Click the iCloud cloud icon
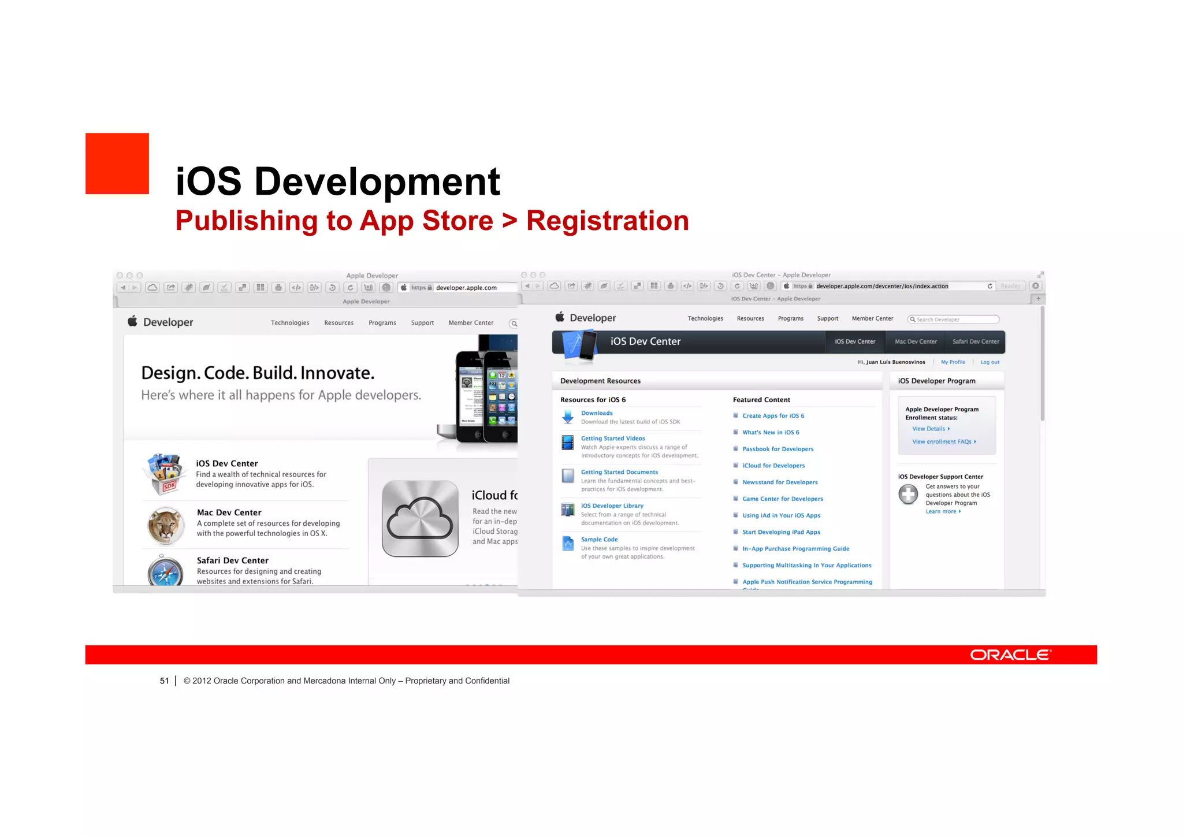This screenshot has height=836, width=1183. coord(420,519)
